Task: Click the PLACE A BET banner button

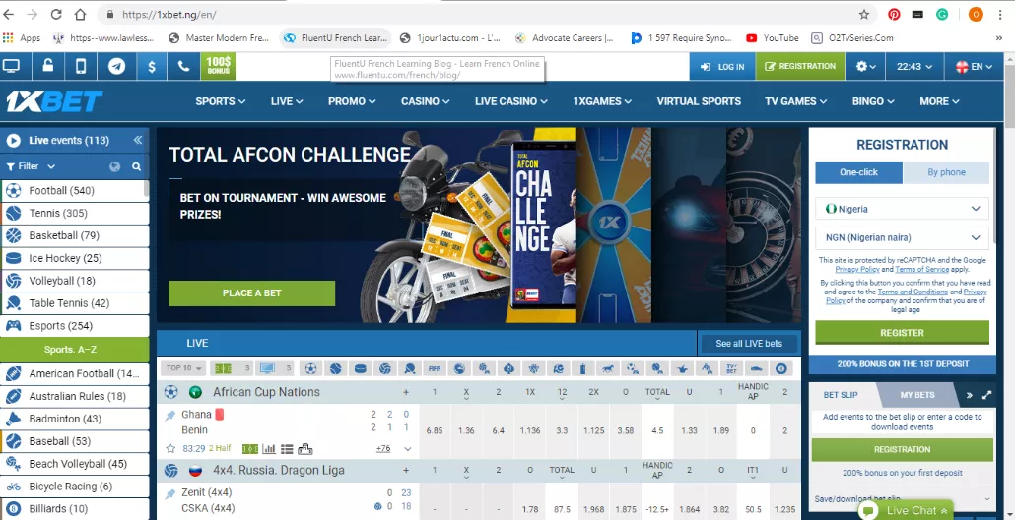Action: click(x=252, y=292)
